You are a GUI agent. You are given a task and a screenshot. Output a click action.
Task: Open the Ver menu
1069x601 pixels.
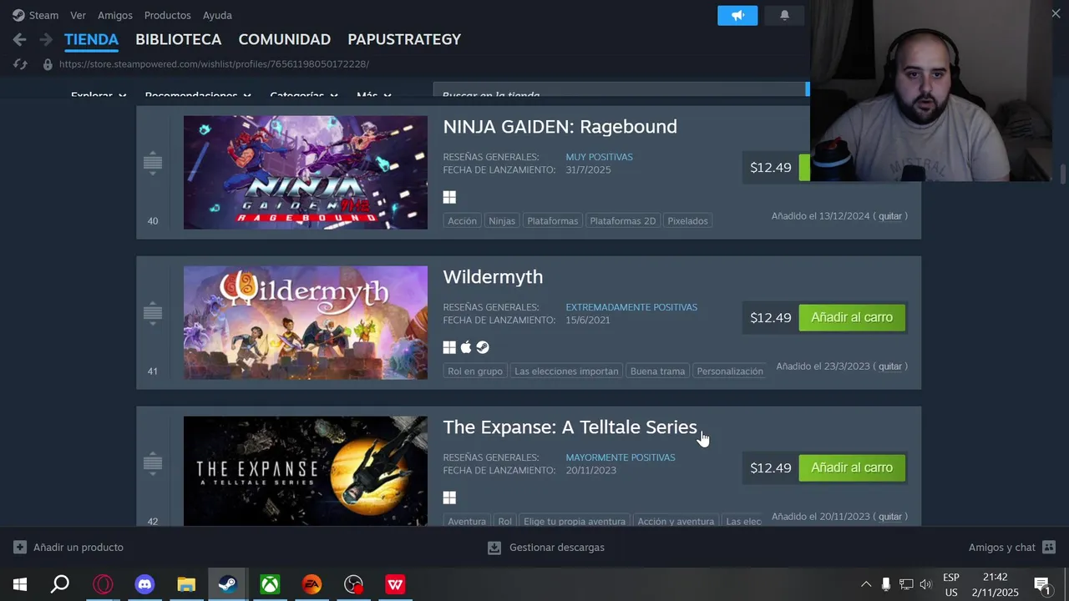(x=78, y=15)
